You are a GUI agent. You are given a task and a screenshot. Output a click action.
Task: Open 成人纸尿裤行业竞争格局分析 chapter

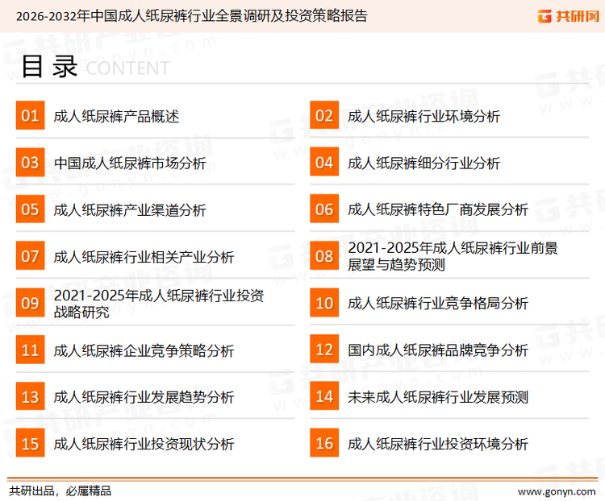point(437,304)
